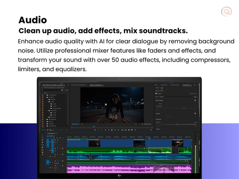This screenshot has height=179, width=239.
Task: Select the Program monitor tab
Action: click(x=96, y=85)
